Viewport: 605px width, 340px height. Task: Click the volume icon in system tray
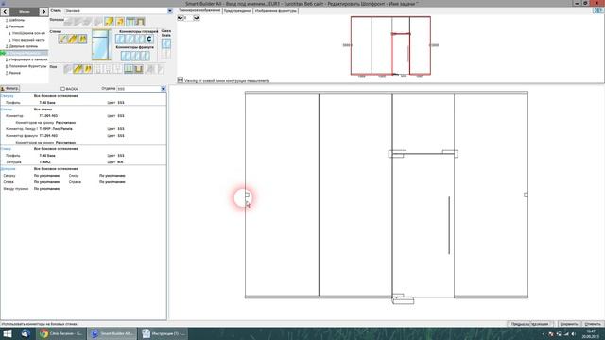tap(574, 334)
